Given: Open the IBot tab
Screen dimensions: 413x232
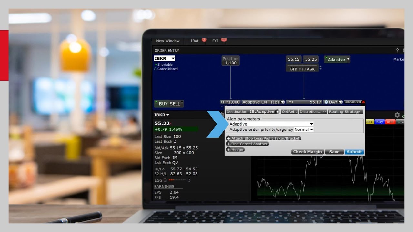Looking at the screenshot, I should 195,41.
